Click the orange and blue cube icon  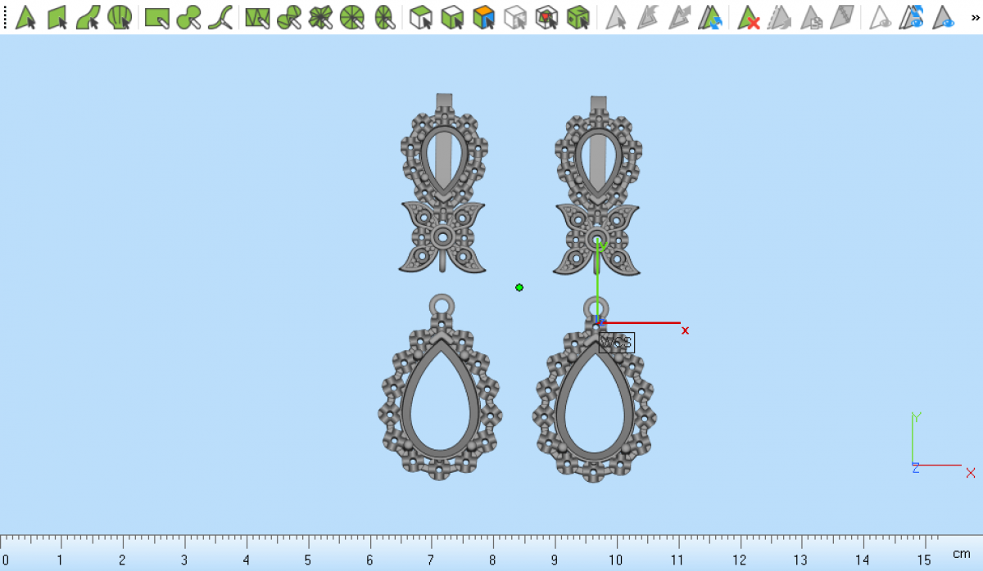point(484,17)
